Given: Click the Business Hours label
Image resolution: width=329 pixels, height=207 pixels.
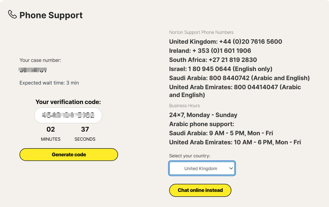Looking at the screenshot, I should 184,106.
